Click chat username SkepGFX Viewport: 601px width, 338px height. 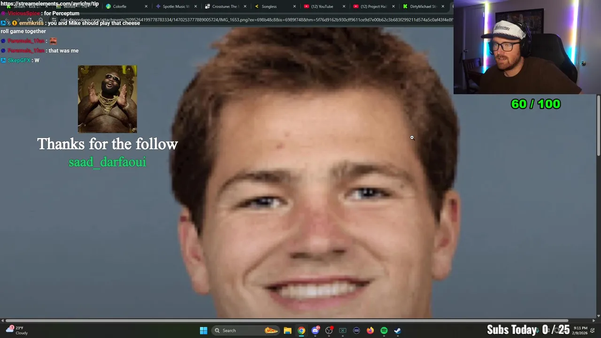19,61
